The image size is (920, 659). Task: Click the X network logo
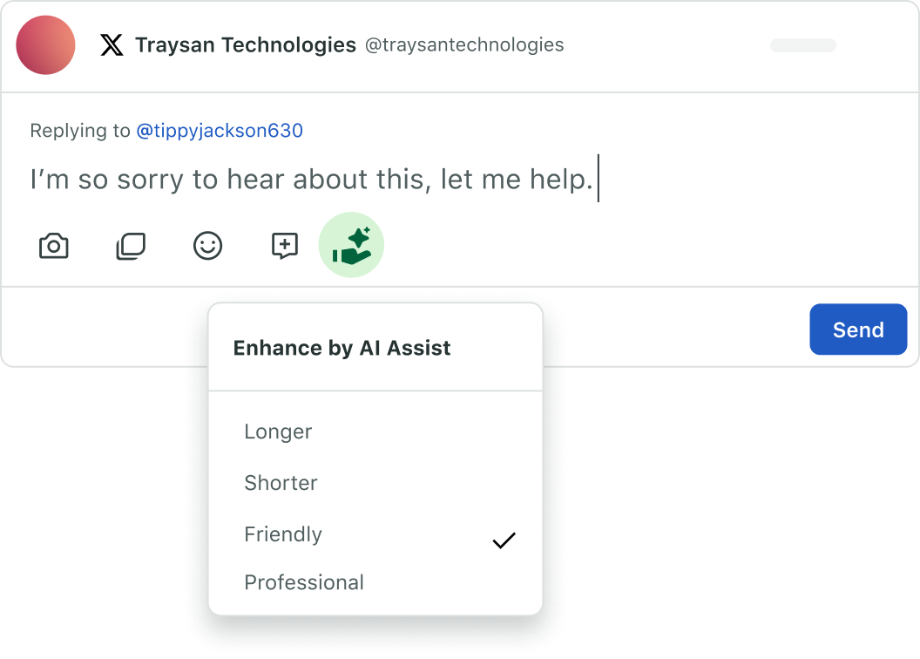[112, 44]
